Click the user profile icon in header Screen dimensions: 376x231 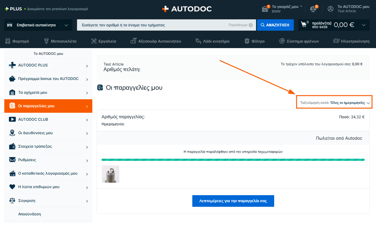point(330,9)
